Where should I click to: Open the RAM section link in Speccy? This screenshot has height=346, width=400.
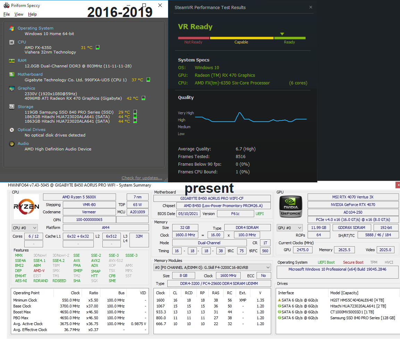click(x=22, y=60)
